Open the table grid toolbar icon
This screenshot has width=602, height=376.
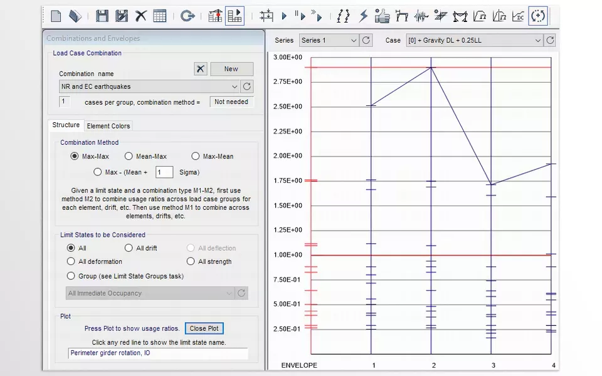[159, 16]
